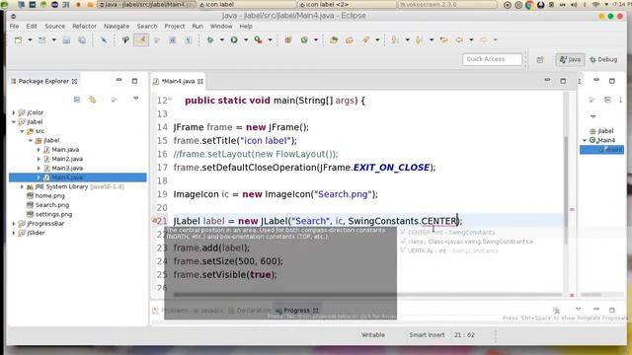632x355 pixels.
Task: Open the Debug launch dropdown arrow
Action: [x=221, y=39]
